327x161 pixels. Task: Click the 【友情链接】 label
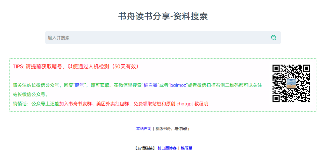(x=145, y=148)
